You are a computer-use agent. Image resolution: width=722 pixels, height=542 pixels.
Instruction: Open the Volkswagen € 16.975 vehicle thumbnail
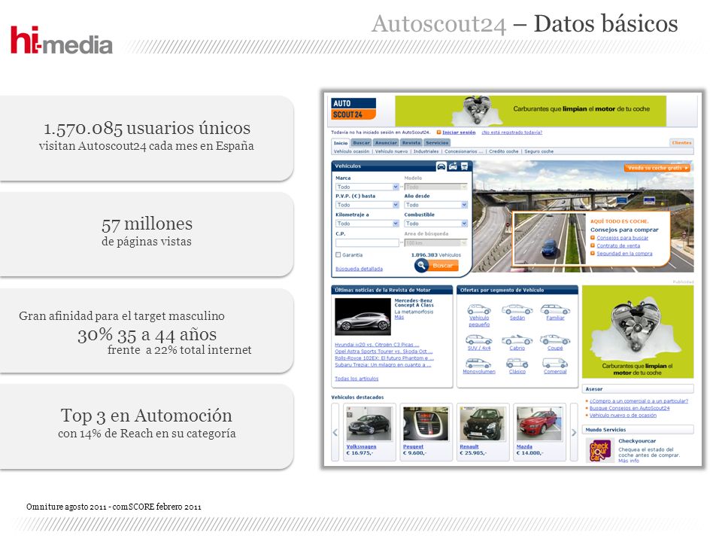369,424
